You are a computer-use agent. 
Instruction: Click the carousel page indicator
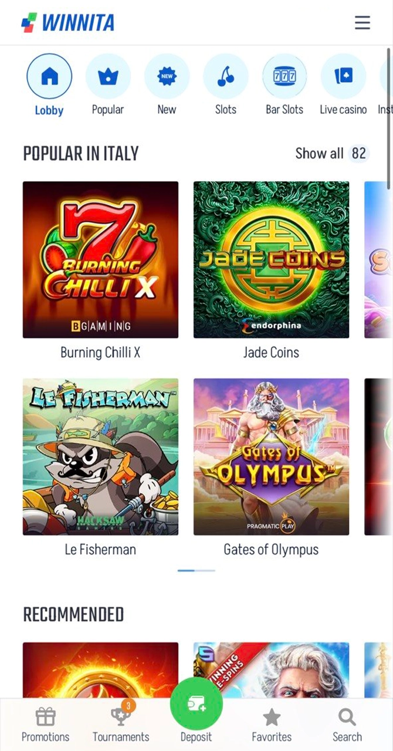[196, 570]
